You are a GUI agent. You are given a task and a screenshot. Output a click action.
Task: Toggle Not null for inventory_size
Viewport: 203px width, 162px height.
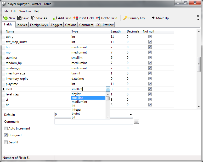[x=150, y=73]
